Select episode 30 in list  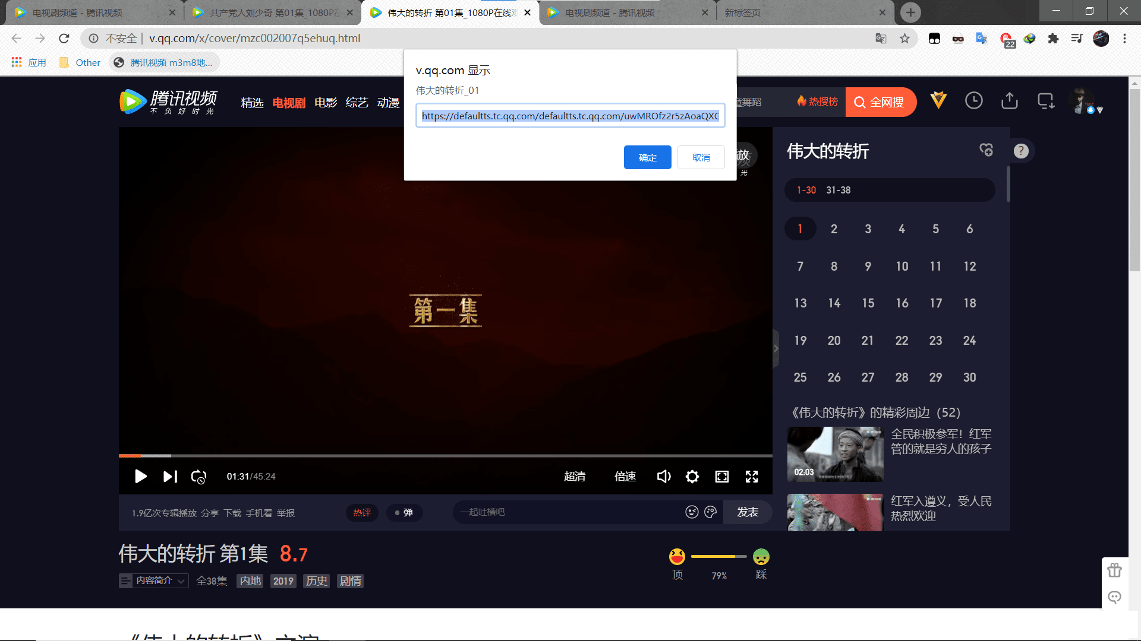click(x=969, y=377)
